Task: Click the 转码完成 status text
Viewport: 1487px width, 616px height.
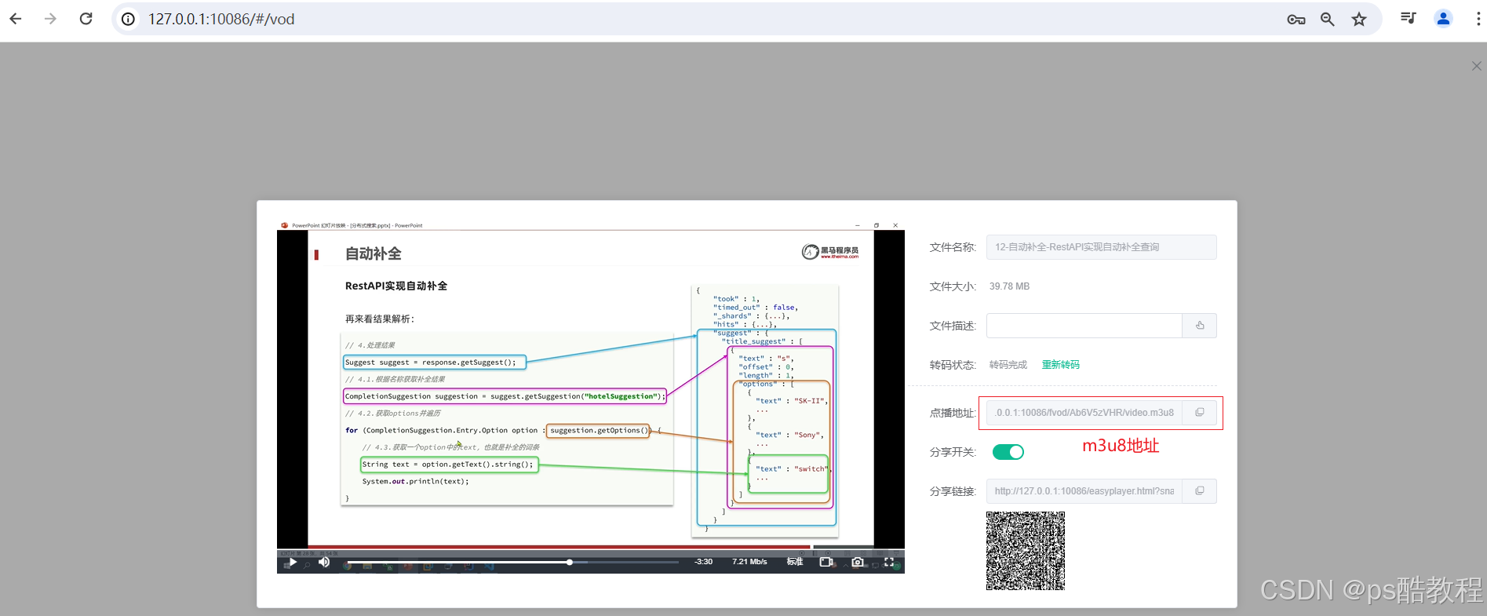Action: click(x=1008, y=365)
